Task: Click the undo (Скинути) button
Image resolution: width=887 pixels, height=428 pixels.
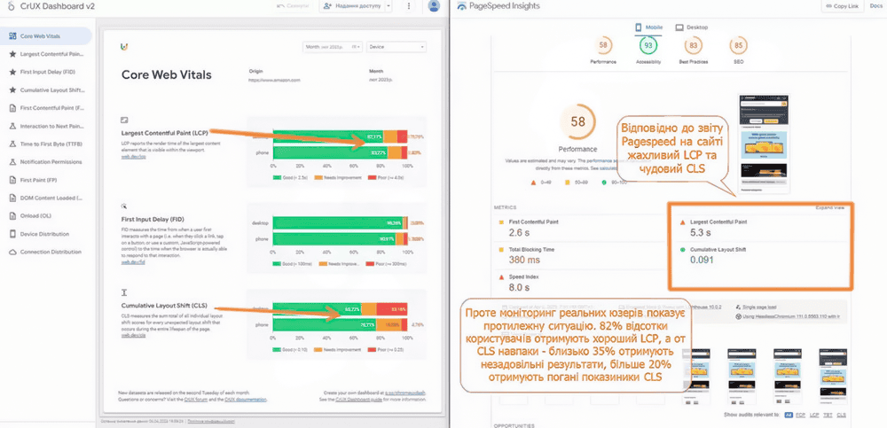Action: coord(293,6)
